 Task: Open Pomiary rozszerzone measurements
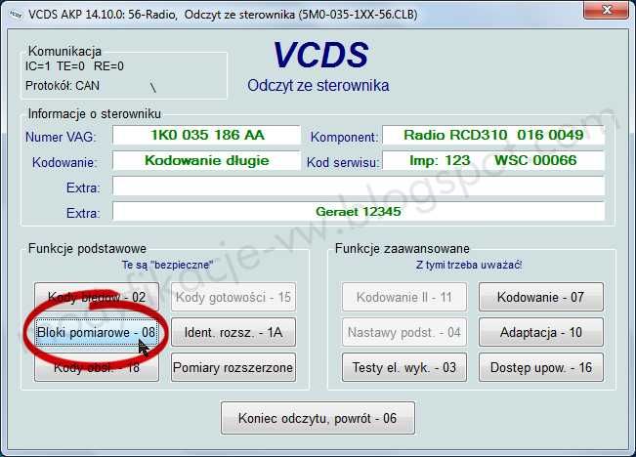(233, 367)
